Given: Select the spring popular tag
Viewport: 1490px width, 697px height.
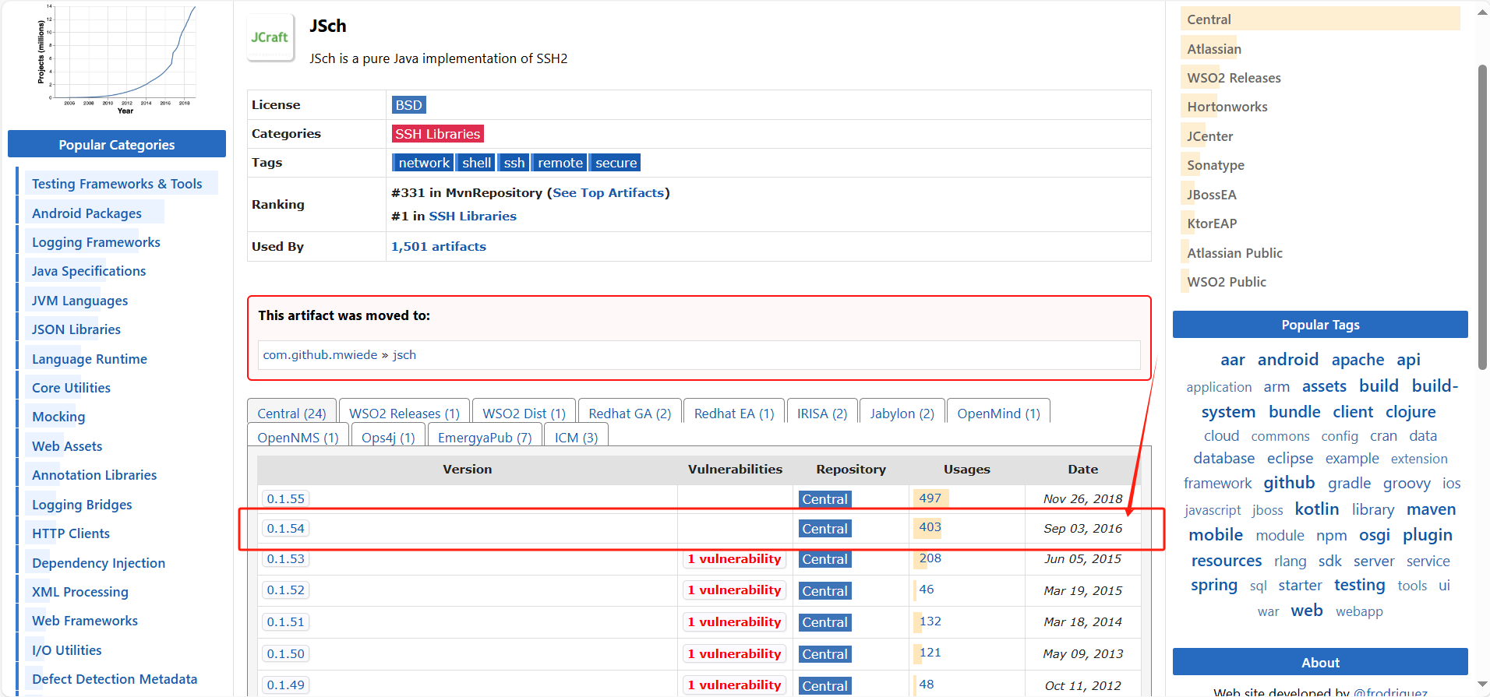Looking at the screenshot, I should pos(1213,586).
